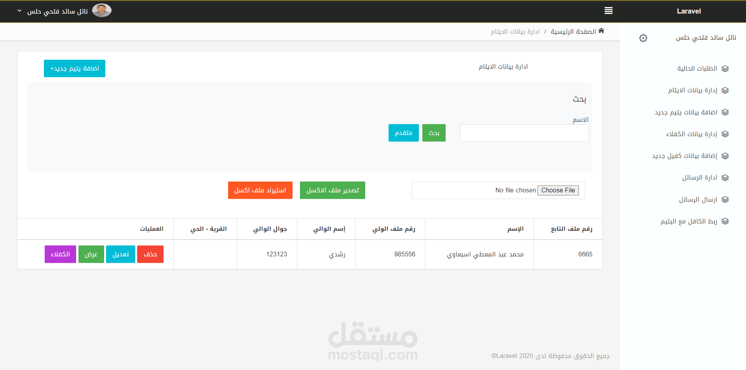Image resolution: width=746 pixels, height=370 pixels.
Task: Click cell value 985556
Action: click(405, 254)
